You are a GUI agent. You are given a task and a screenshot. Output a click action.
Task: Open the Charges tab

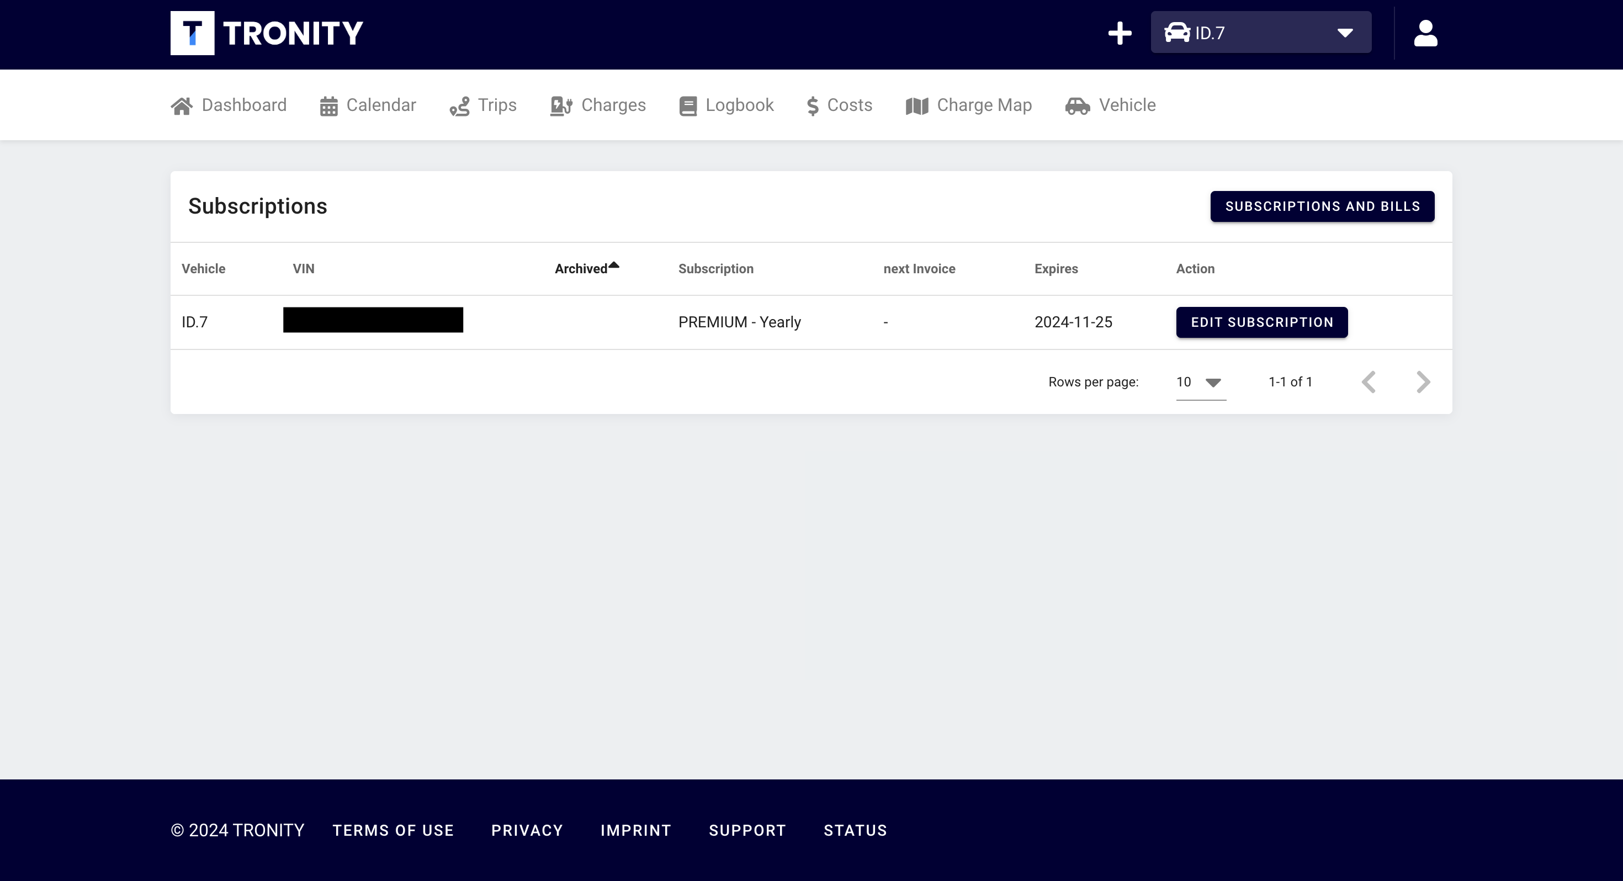[598, 105]
